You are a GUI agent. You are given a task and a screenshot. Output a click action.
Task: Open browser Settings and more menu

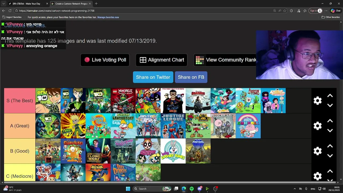click(326, 11)
